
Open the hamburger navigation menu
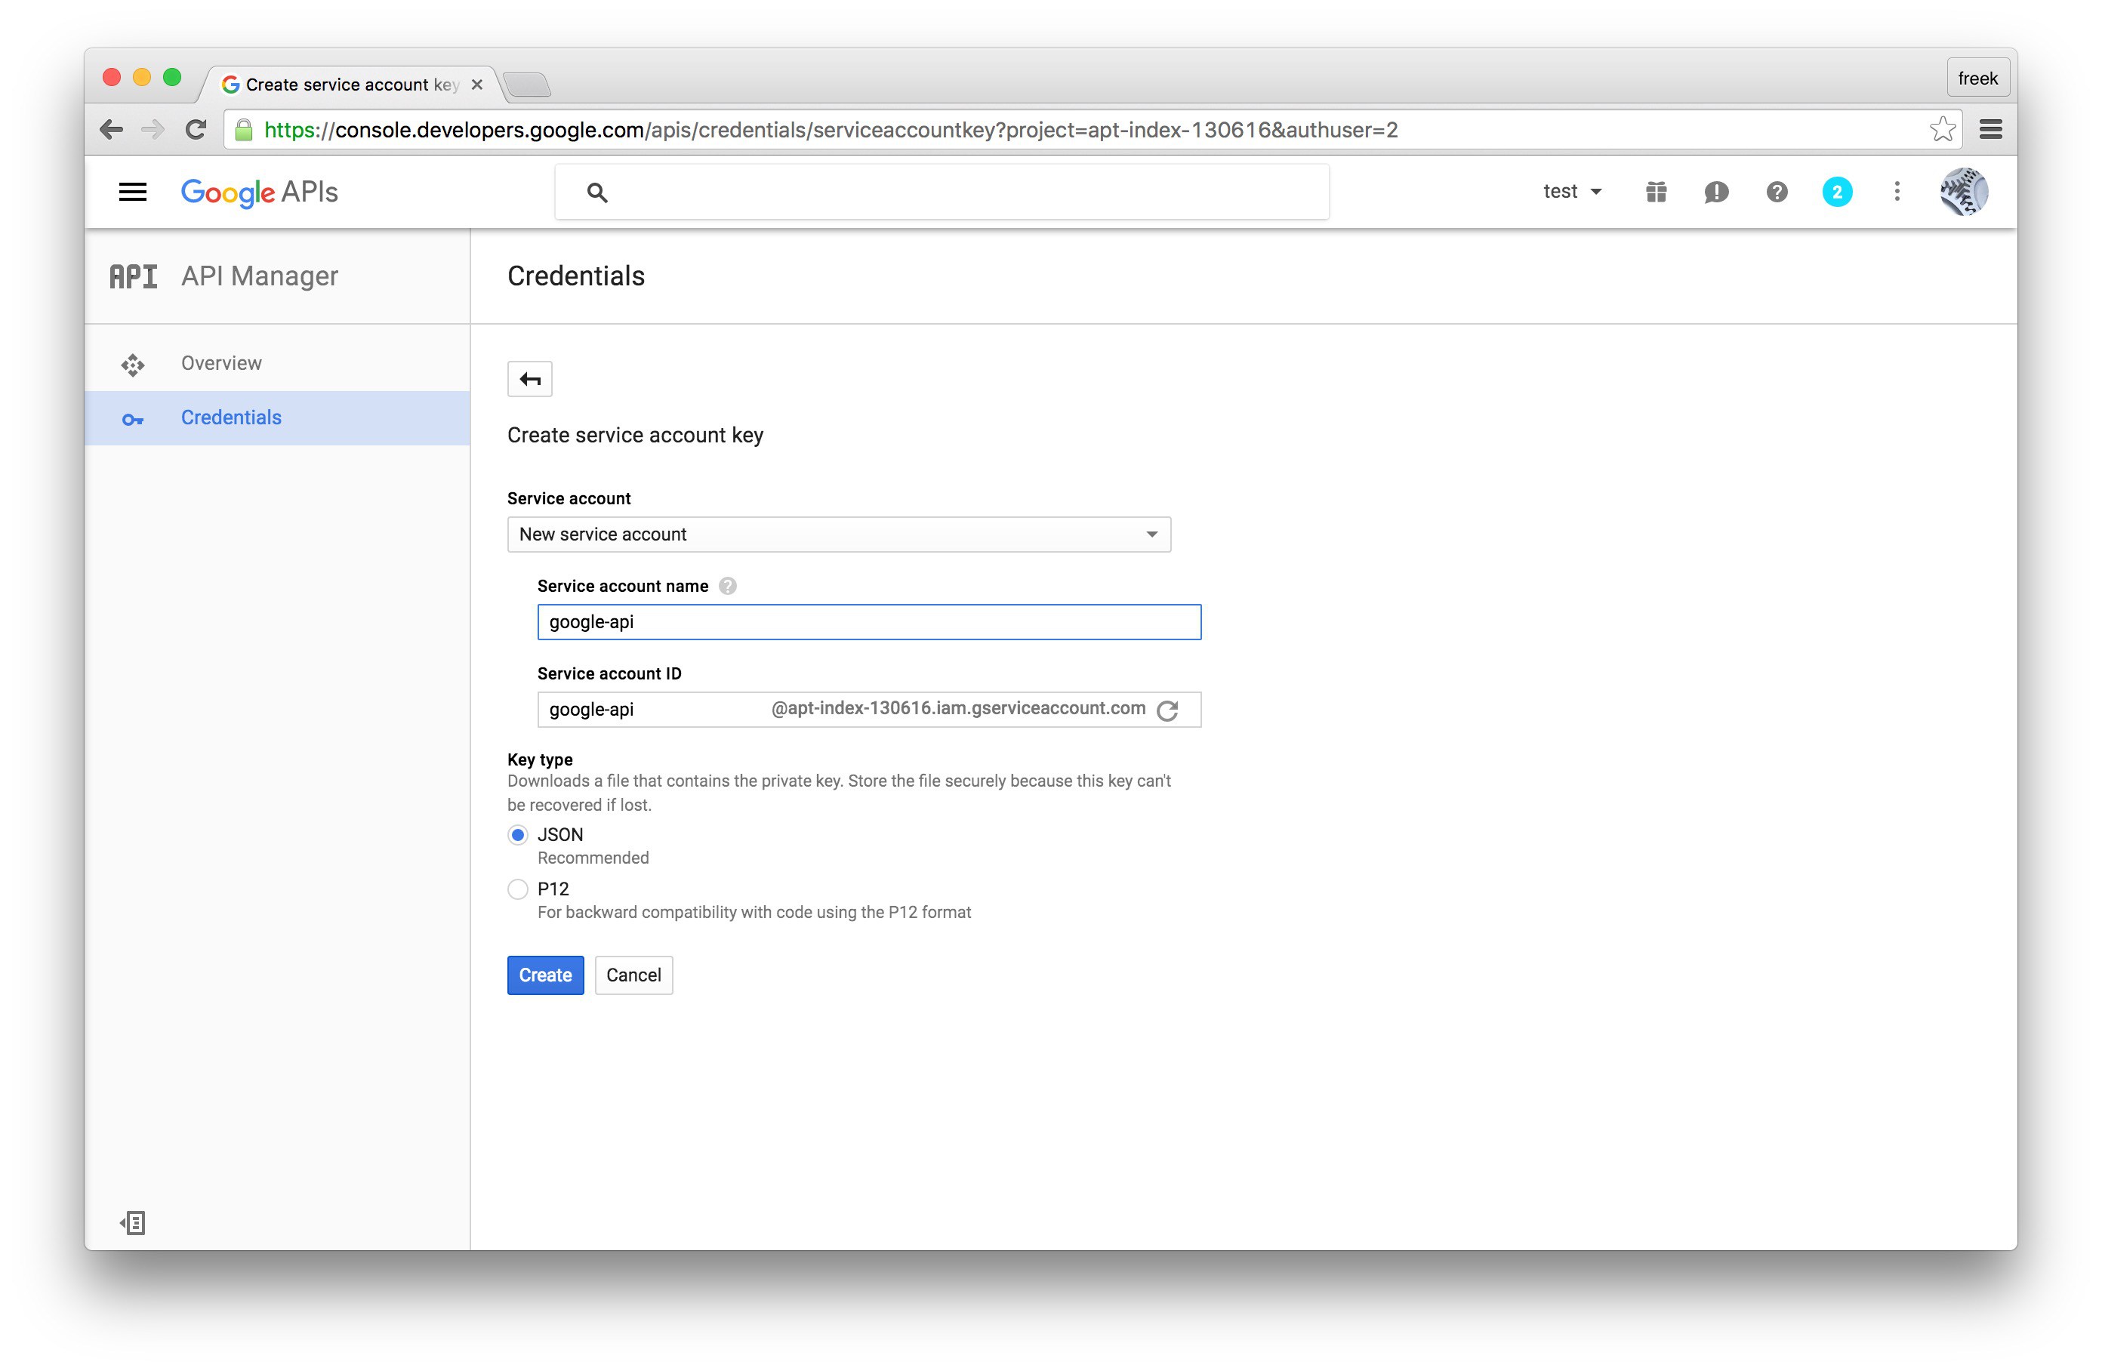(x=132, y=192)
